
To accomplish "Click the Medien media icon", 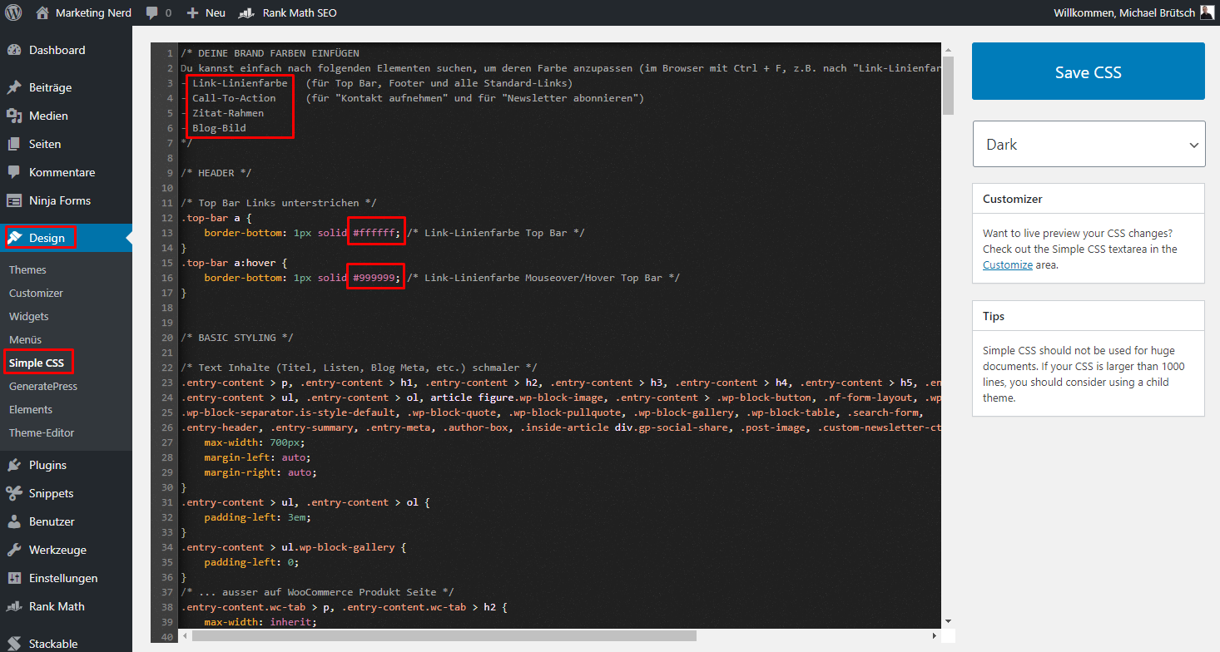I will tap(14, 116).
